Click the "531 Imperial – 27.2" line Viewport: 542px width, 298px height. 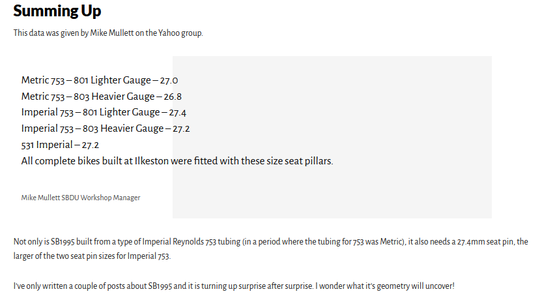click(x=60, y=145)
